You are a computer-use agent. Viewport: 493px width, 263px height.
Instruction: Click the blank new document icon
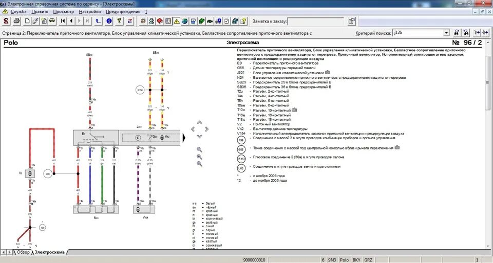click(x=27, y=21)
